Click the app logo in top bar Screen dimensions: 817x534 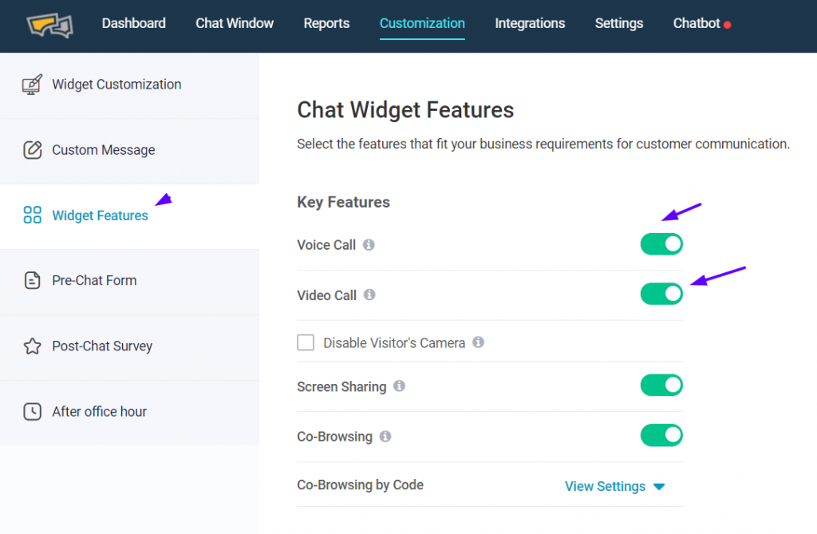(49, 26)
